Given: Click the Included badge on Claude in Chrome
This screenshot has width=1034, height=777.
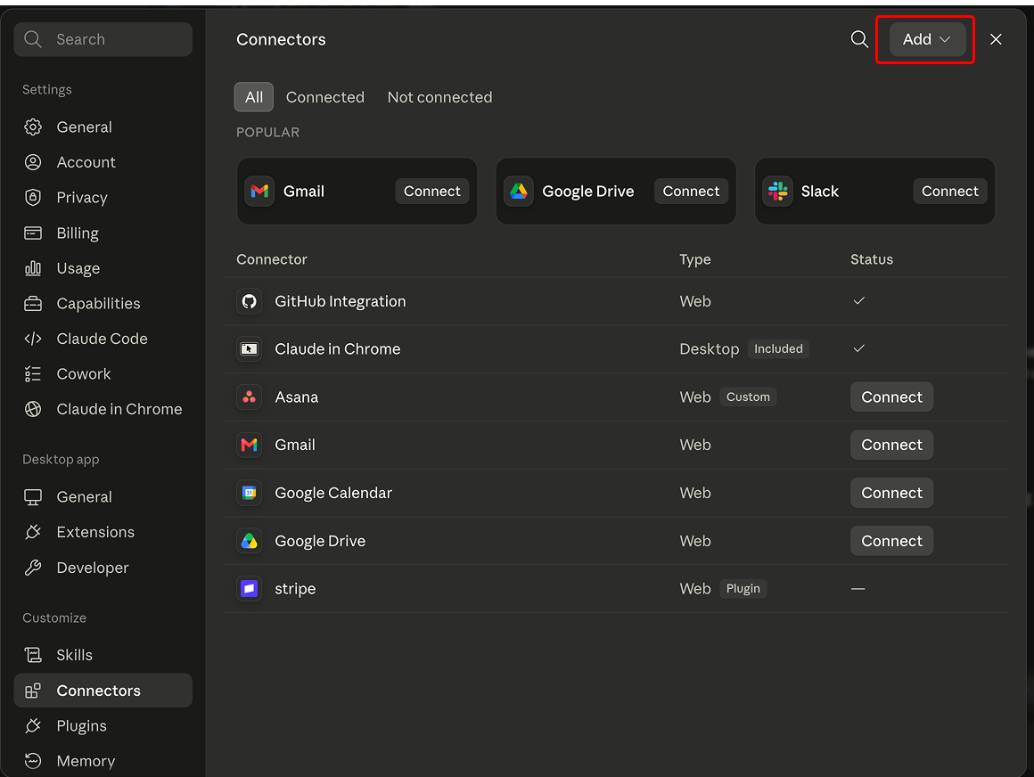Looking at the screenshot, I should (778, 348).
